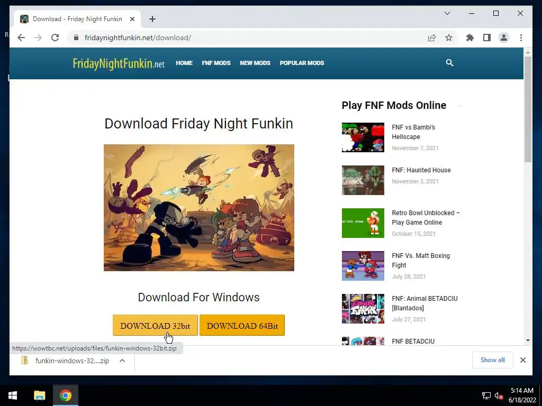Screen dimensions: 542x406
Task: Open Chrome's three-dot menu
Action: 521,38
